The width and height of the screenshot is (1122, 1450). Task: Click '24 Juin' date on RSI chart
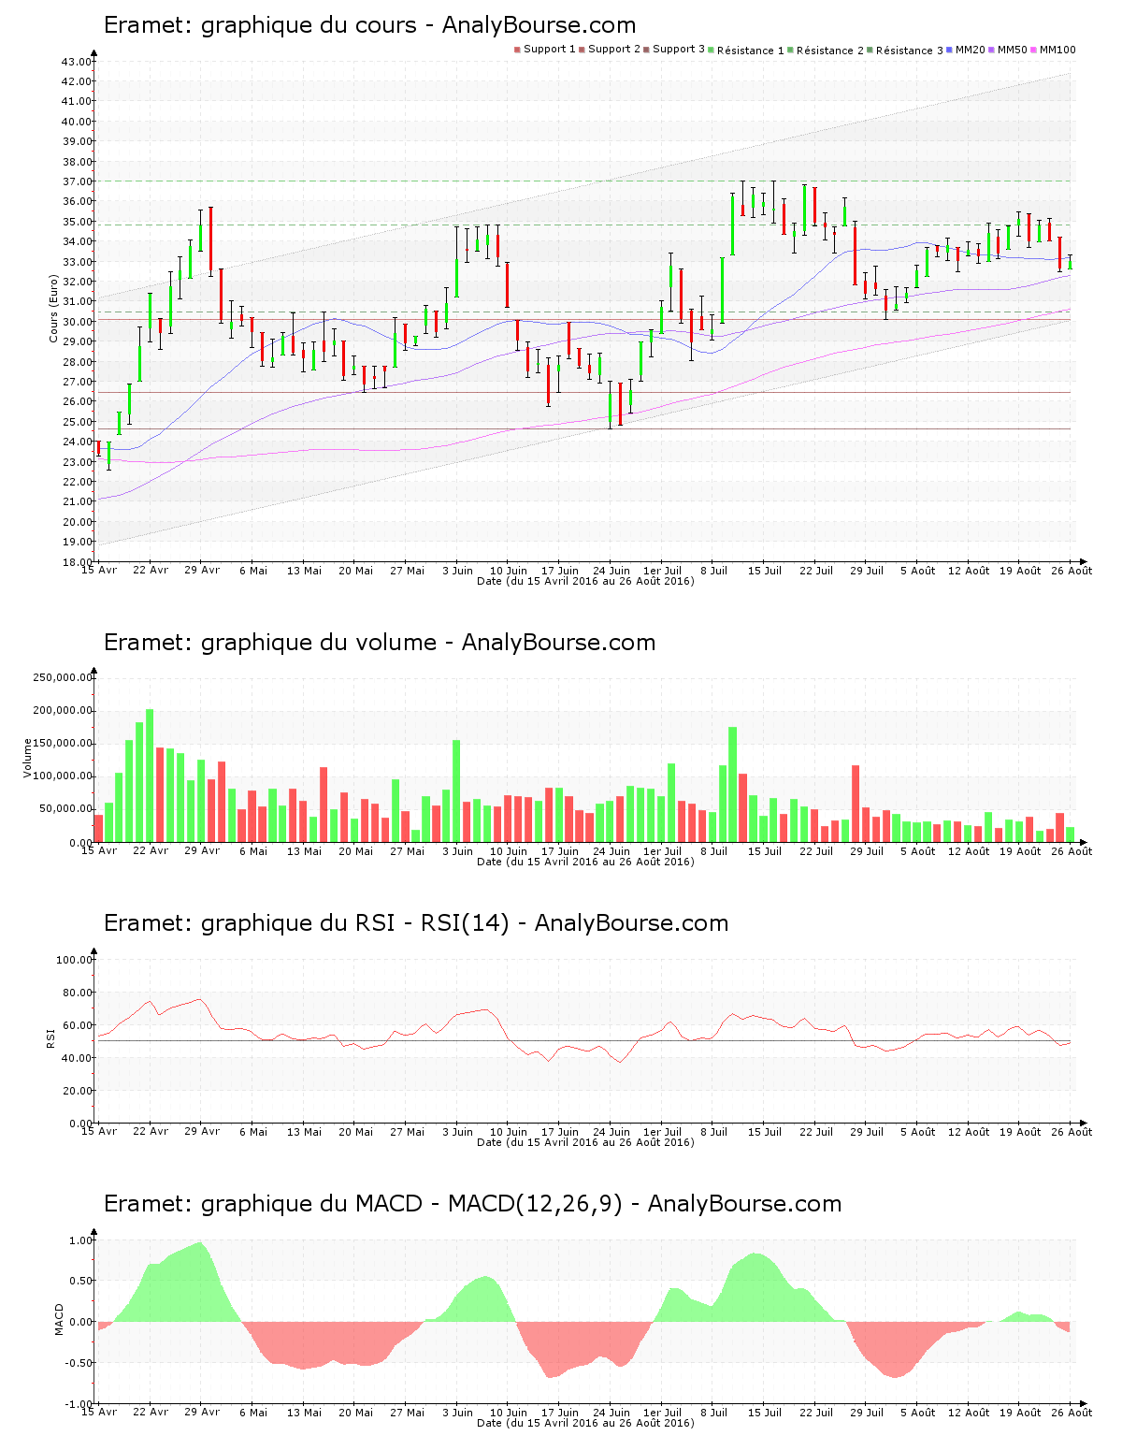[x=611, y=1131]
